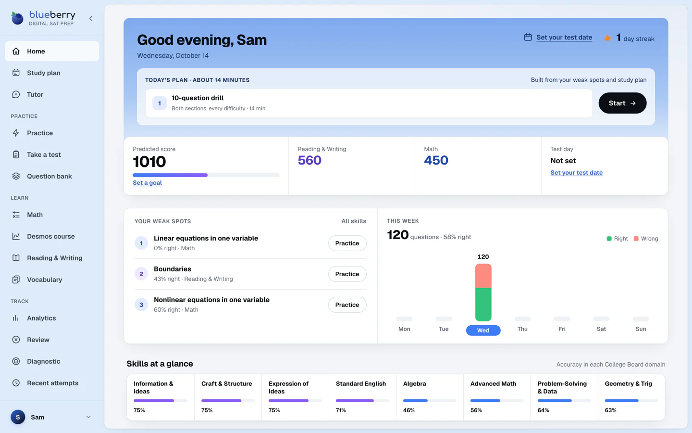Click the Question bank layers icon
The height and width of the screenshot is (433, 692).
16,176
